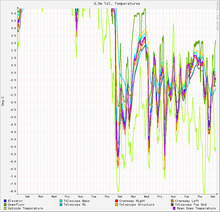Click the "Deg.C" vertical axis label

(3, 101)
